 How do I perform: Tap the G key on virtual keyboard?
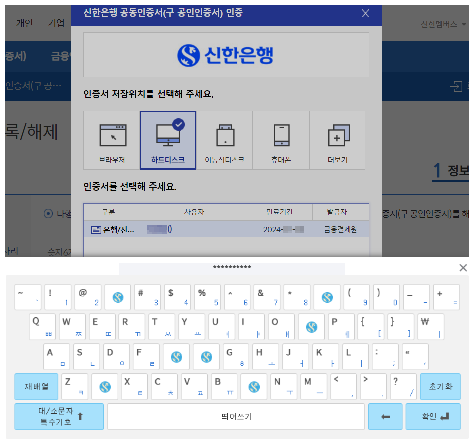(x=236, y=357)
